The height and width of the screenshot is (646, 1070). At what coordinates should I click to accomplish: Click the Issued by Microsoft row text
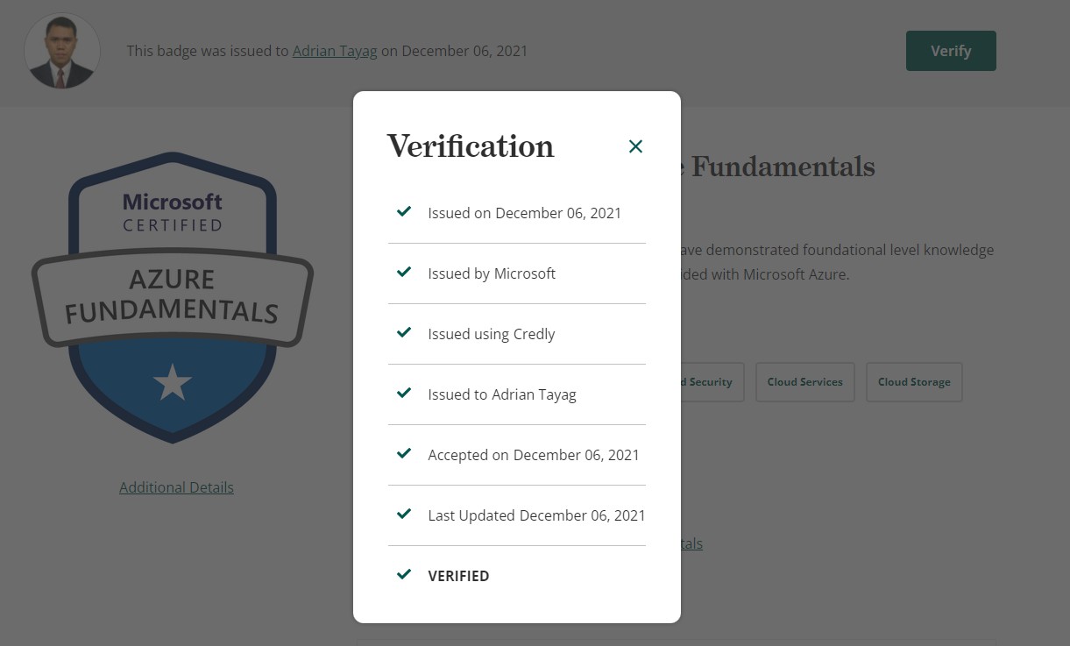(x=492, y=273)
